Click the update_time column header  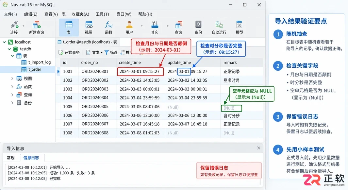coord(193,62)
